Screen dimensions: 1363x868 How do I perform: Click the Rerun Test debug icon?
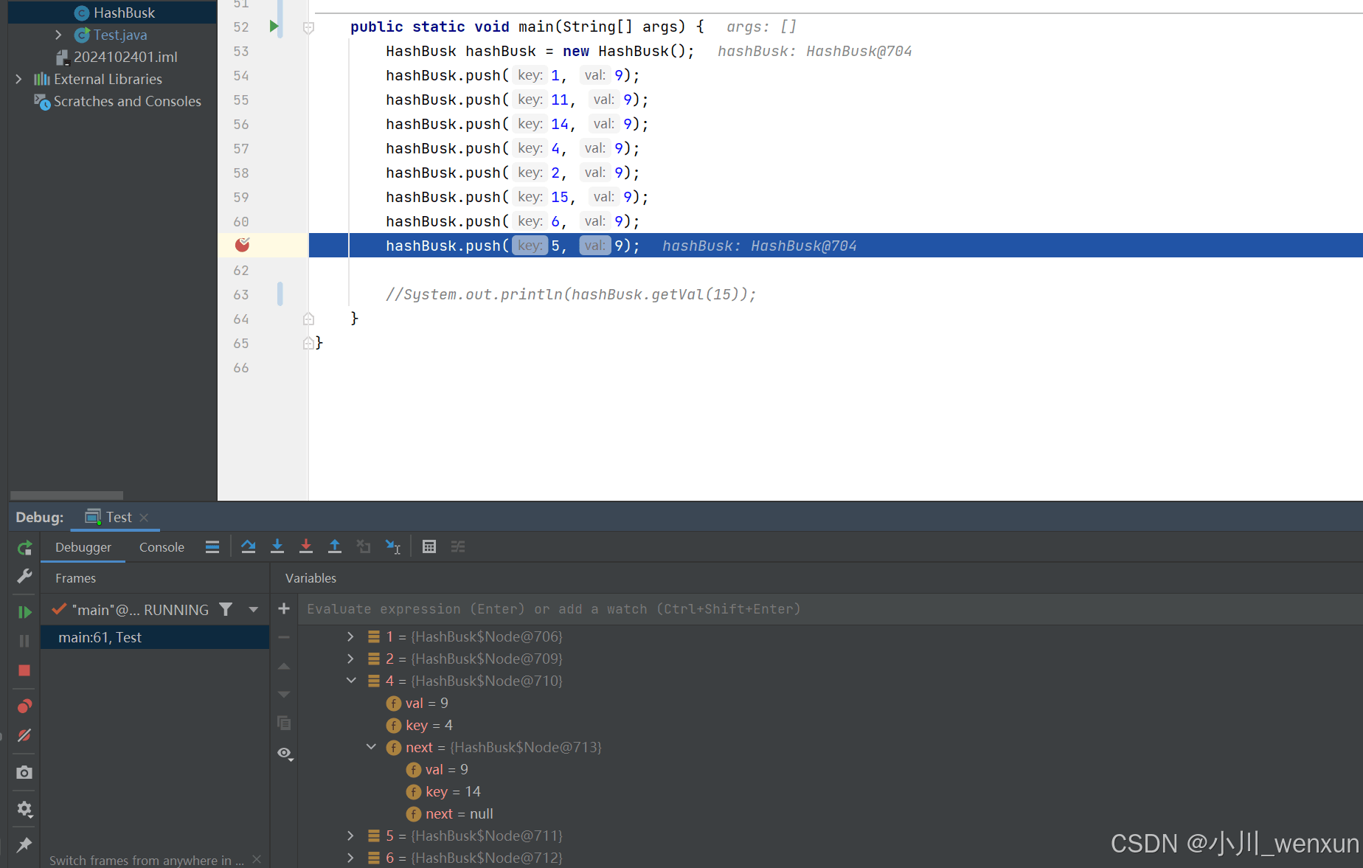(x=24, y=548)
